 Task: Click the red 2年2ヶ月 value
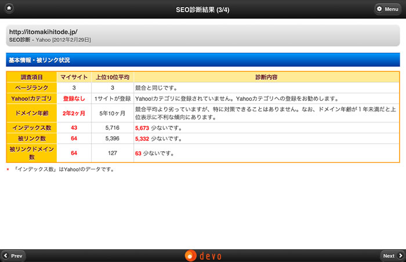click(x=74, y=114)
